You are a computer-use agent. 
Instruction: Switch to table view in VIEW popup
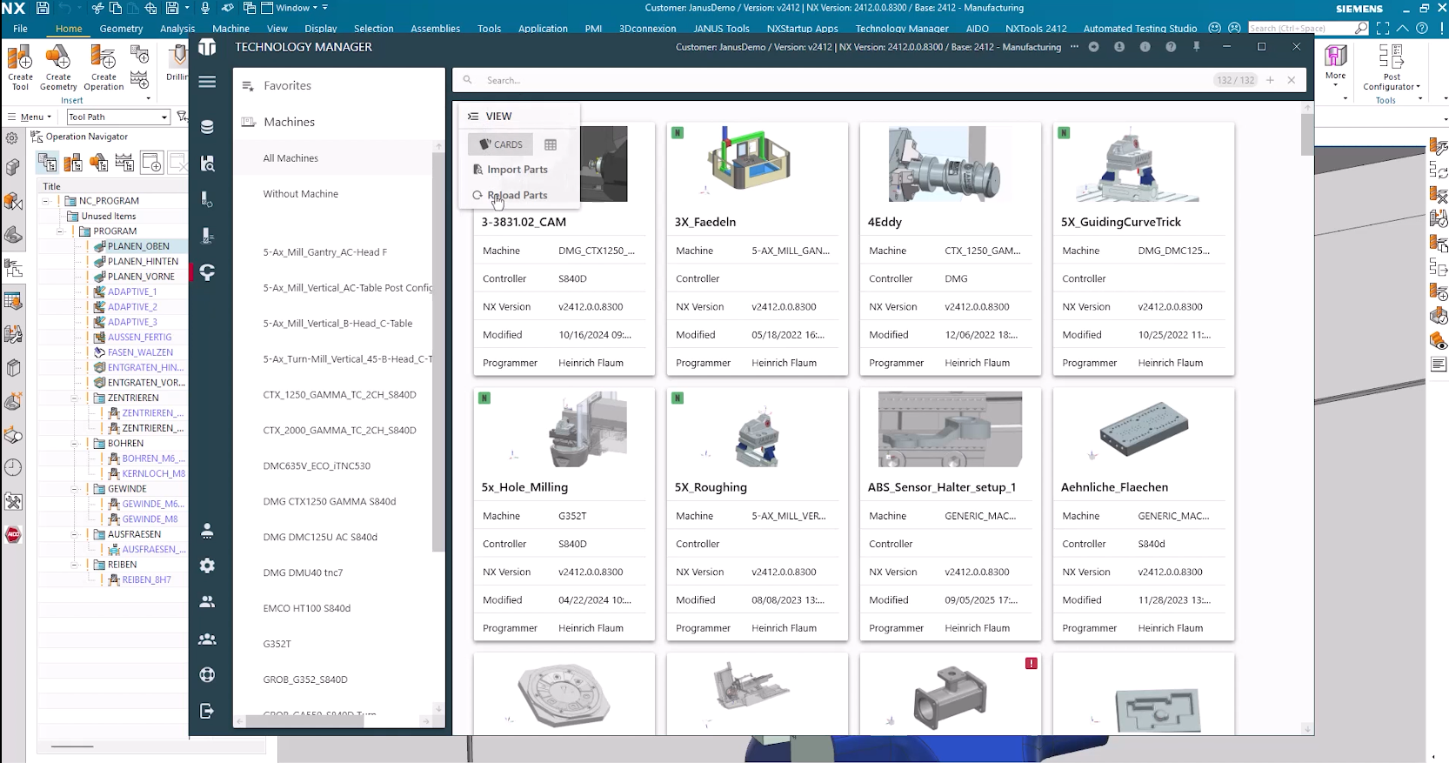coord(551,144)
